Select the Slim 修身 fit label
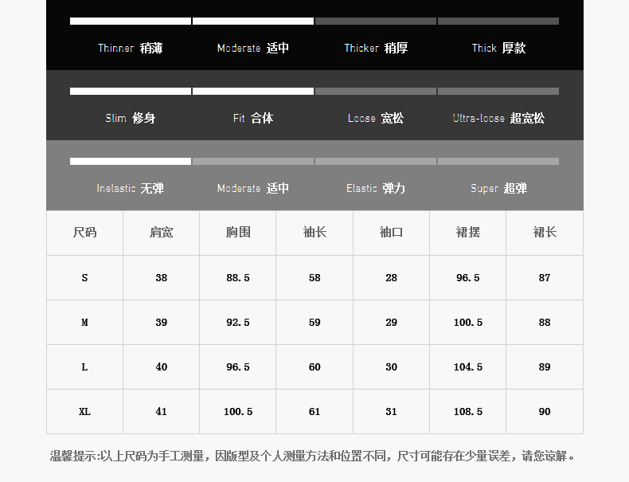Screen dimensions: 629x482 tap(130, 118)
